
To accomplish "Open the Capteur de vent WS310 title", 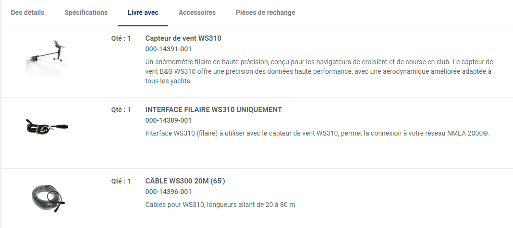I will click(183, 38).
